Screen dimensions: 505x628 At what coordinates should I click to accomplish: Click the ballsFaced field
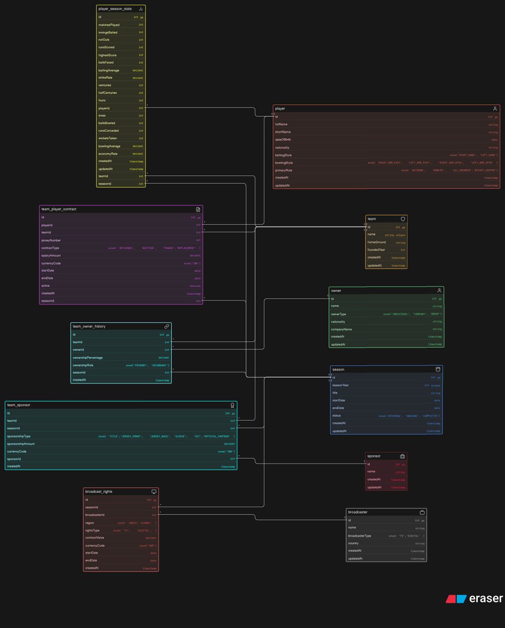point(121,62)
